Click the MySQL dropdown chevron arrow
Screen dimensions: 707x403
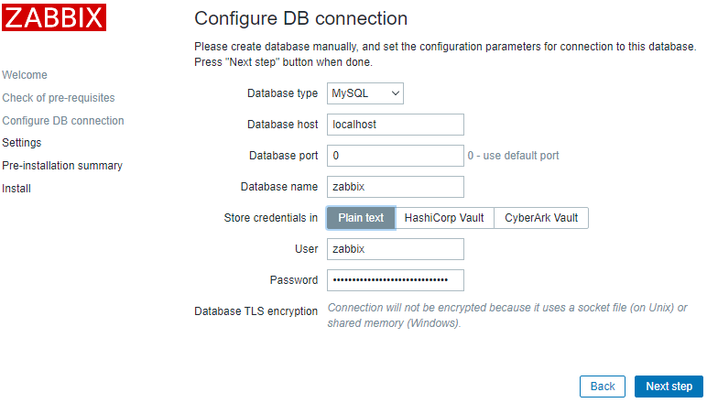(395, 93)
